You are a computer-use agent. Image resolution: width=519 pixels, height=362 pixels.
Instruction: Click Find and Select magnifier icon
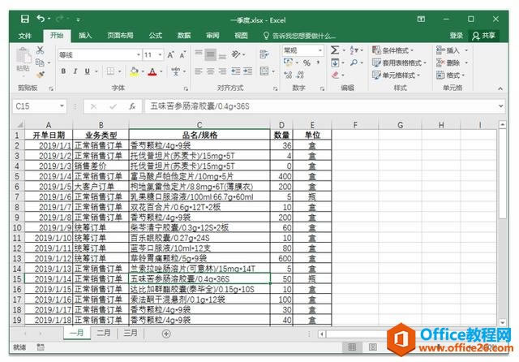coord(354,62)
